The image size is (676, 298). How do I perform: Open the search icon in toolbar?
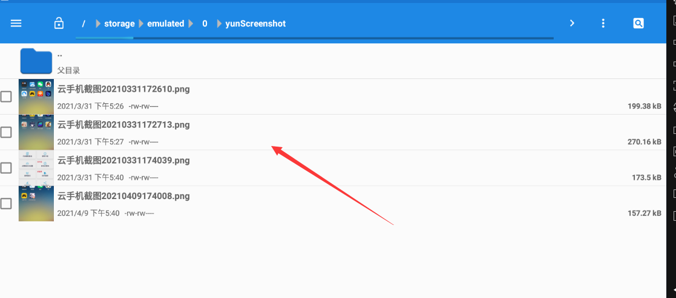click(x=638, y=24)
